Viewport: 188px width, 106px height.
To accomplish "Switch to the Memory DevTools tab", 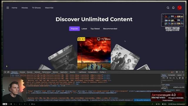I will click(55, 72).
